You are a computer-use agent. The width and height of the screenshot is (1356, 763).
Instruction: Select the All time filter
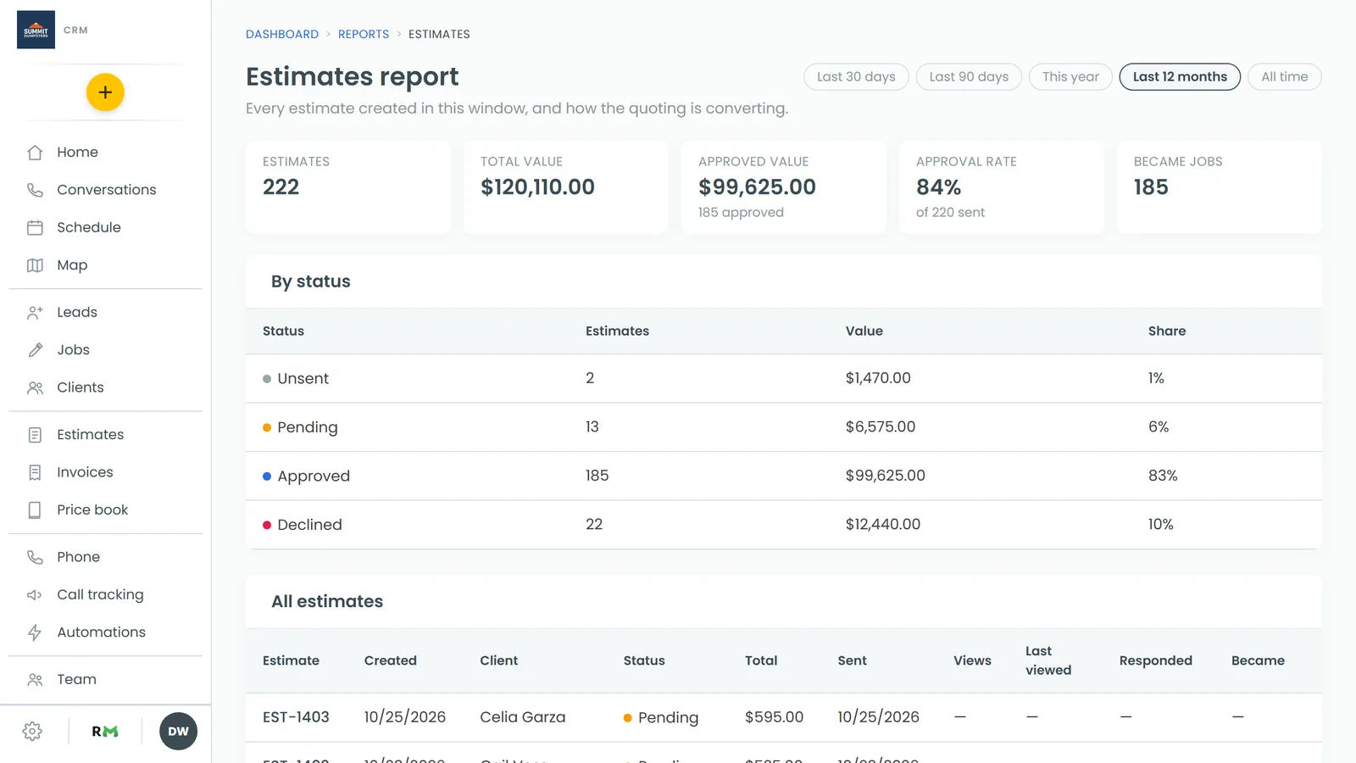coord(1284,76)
